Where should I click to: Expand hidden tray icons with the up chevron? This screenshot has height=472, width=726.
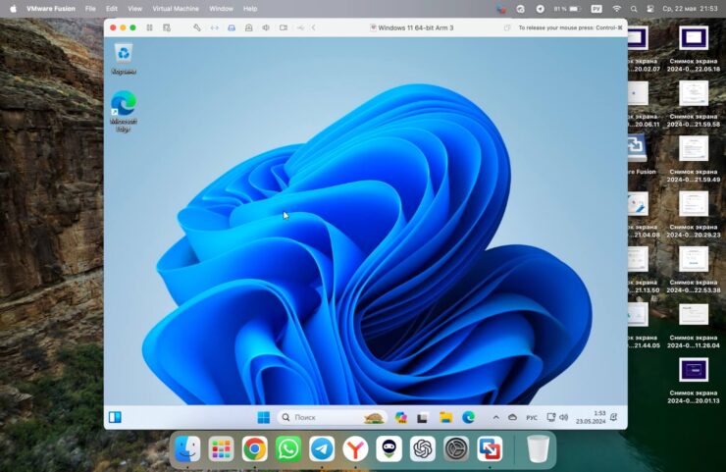tap(495, 417)
